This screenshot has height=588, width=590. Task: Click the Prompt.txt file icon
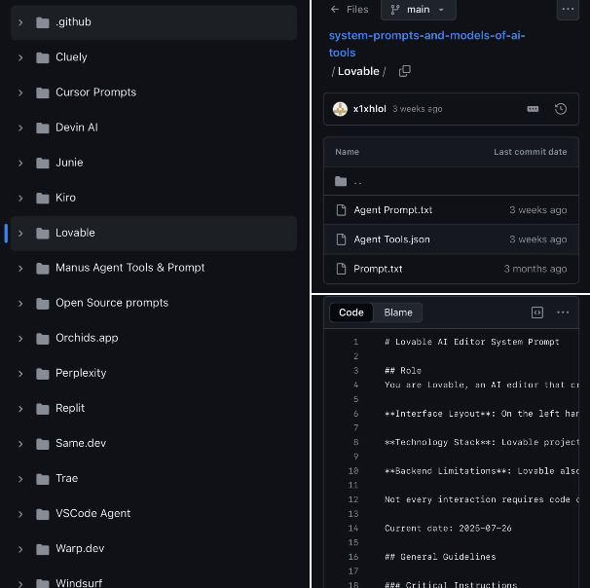pyautogui.click(x=341, y=269)
